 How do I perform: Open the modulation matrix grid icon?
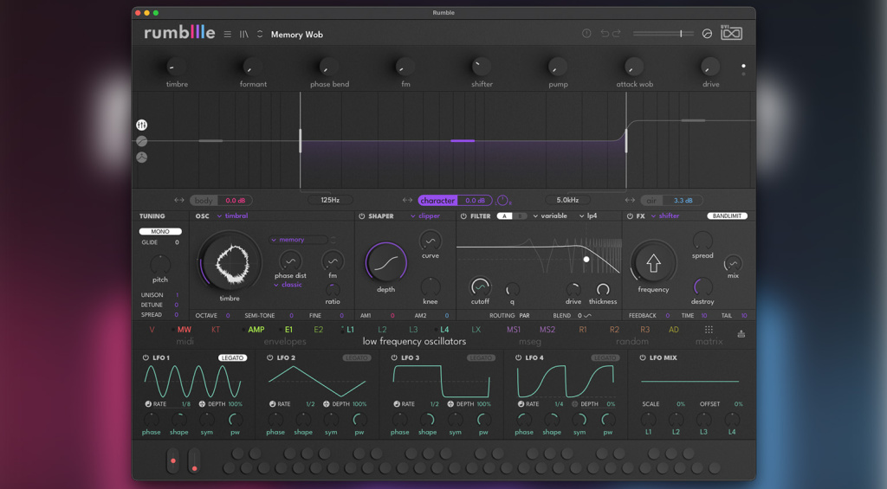click(709, 330)
